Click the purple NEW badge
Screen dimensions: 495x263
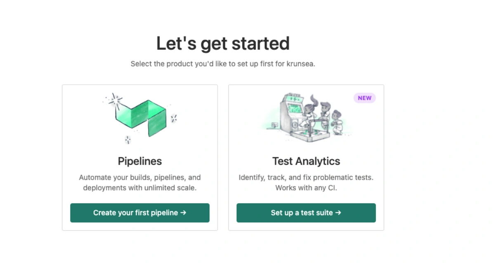(365, 98)
